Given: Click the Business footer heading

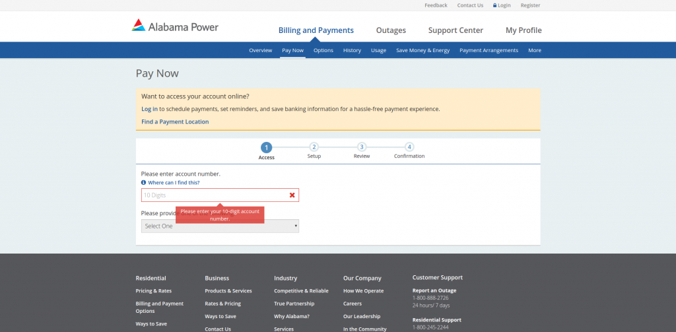Looking at the screenshot, I should click(217, 278).
